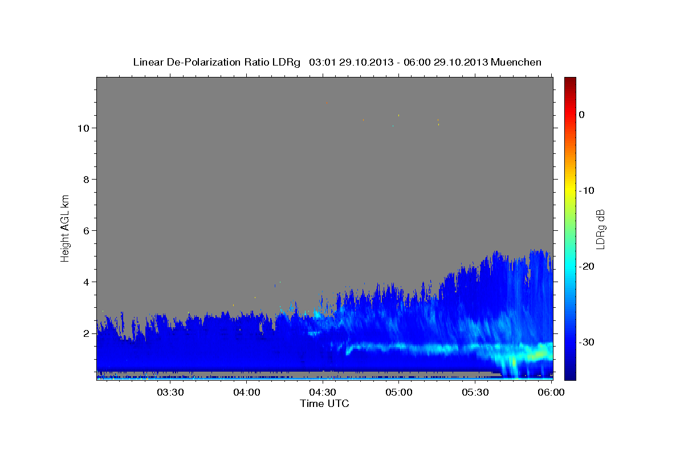Viewport: 684px width, 456px height.
Task: Click the 06:00 time tick label
Action: (x=551, y=392)
